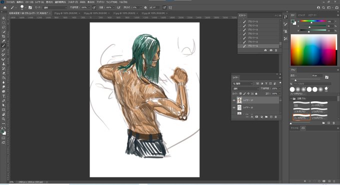340x185 pixels.
Task: Click the hue slider in Color panel
Action: [313, 21]
